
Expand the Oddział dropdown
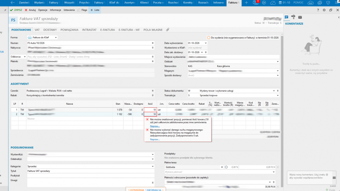click(x=277, y=62)
